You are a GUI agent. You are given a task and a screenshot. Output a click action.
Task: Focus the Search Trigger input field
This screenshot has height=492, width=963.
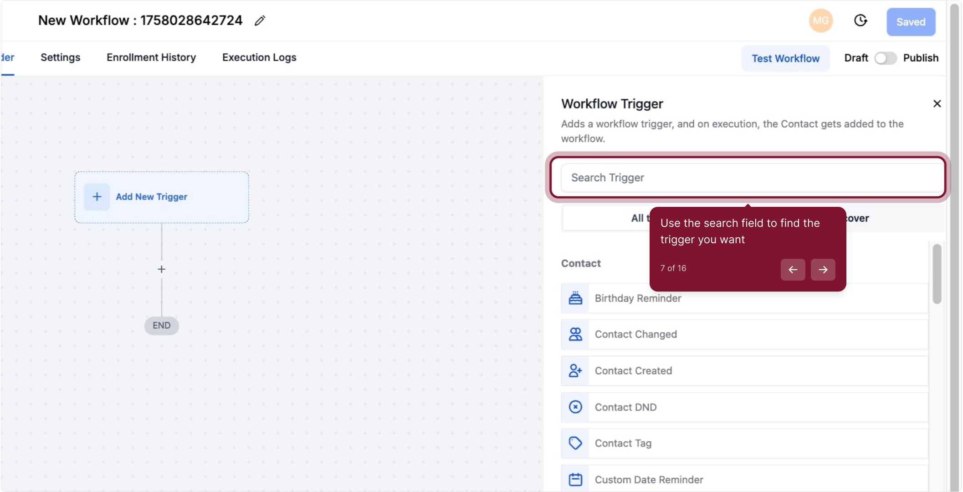point(752,178)
